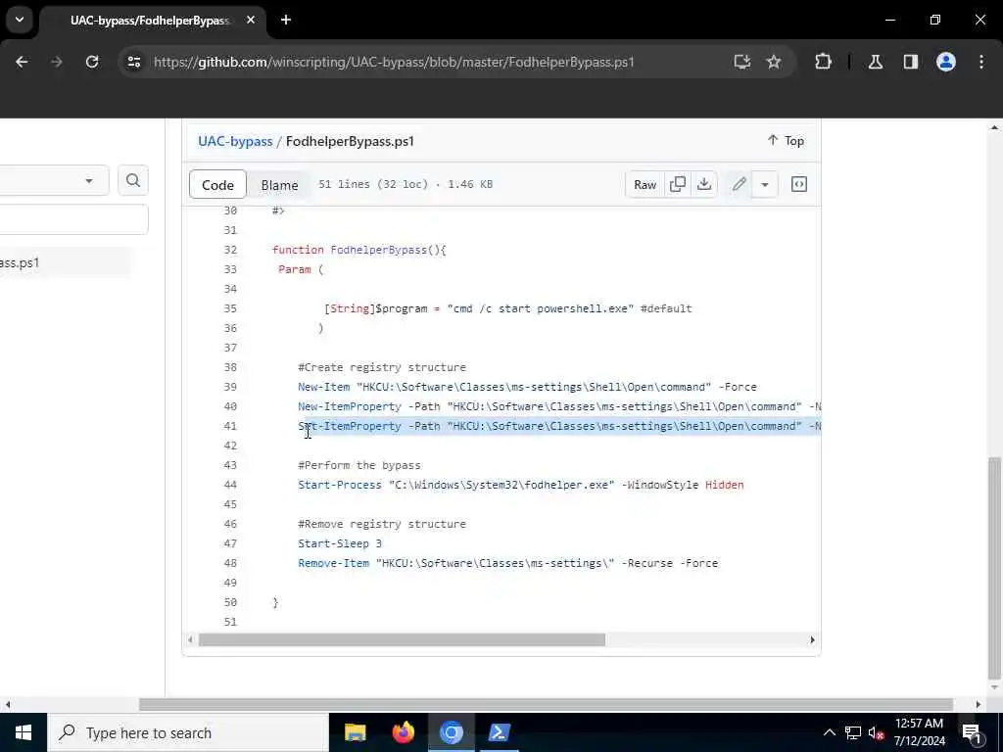Download the raw file
This screenshot has height=752, width=1003.
click(703, 185)
